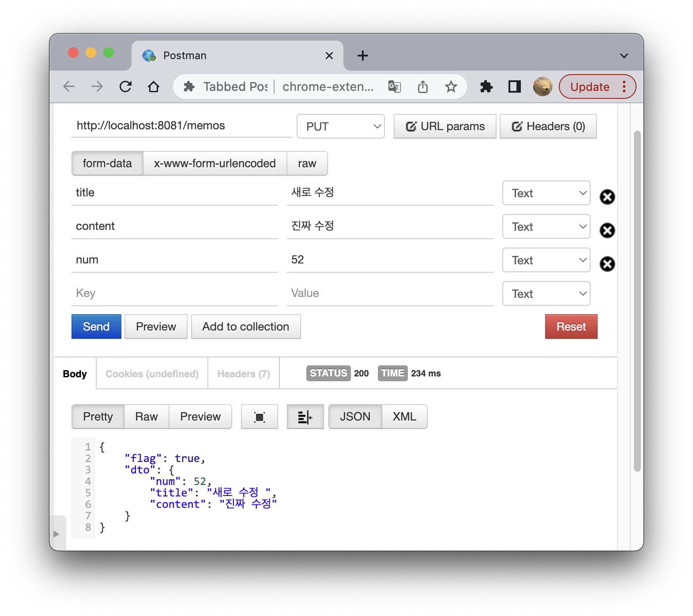Image resolution: width=693 pixels, height=616 pixels.
Task: Click the request Preview button
Action: (156, 327)
